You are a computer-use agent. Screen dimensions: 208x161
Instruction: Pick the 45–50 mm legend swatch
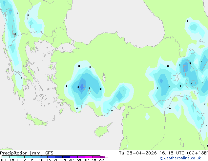[x=96, y=157]
